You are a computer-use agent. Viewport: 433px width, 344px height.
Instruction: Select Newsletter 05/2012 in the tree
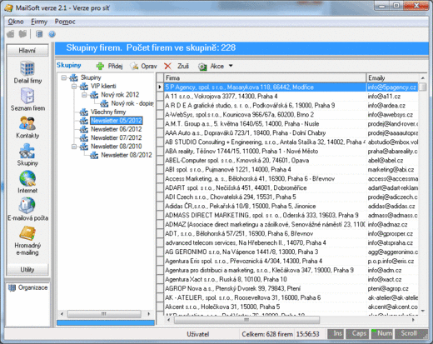117,121
